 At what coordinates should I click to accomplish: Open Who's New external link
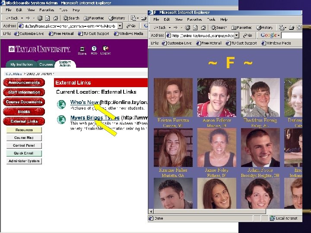click(x=84, y=102)
